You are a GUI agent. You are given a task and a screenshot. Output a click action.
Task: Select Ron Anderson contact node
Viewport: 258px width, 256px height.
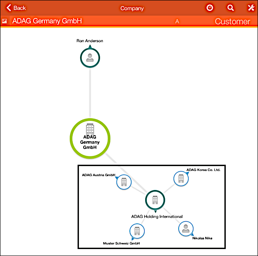click(x=90, y=58)
